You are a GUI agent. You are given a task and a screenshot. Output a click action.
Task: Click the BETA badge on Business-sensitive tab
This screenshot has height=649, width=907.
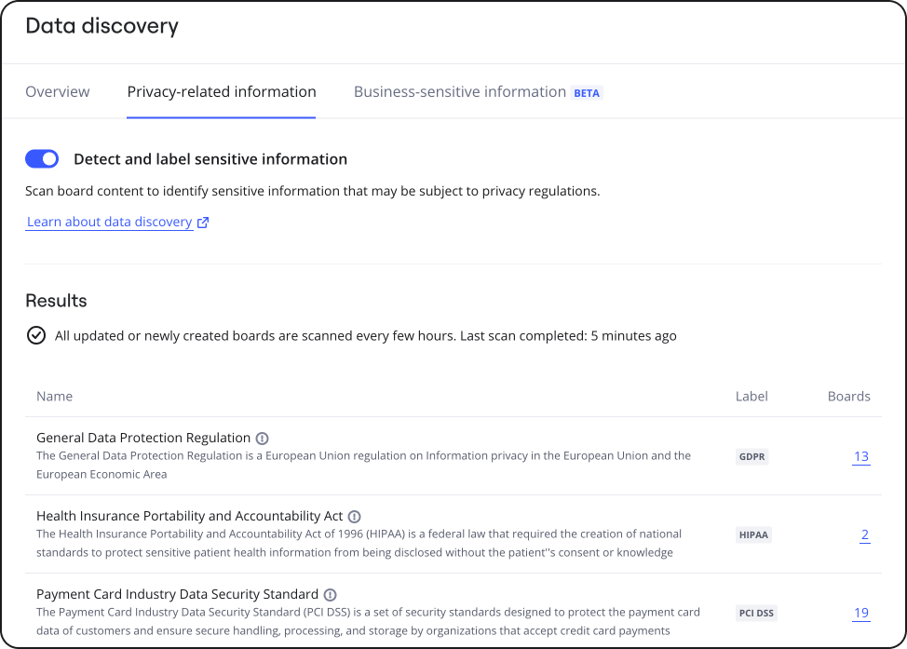point(587,93)
